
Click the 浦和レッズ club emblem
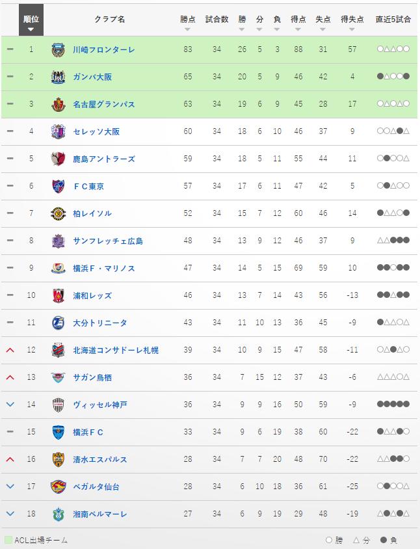point(59,293)
